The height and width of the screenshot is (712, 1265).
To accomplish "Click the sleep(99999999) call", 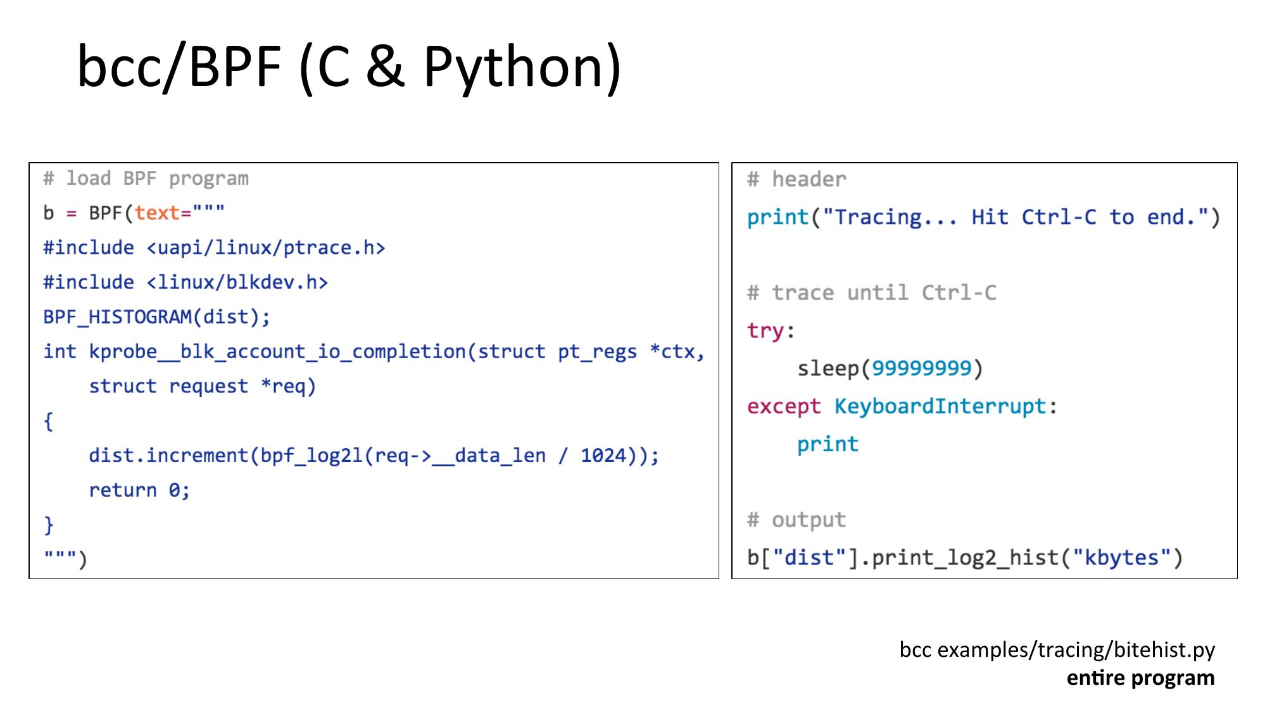I will pos(890,368).
